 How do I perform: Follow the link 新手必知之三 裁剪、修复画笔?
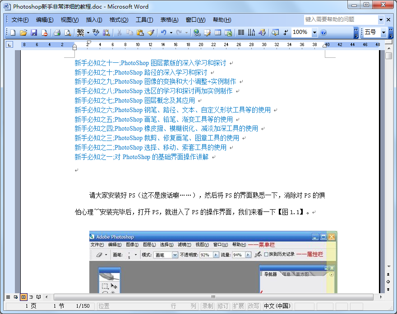point(157,138)
